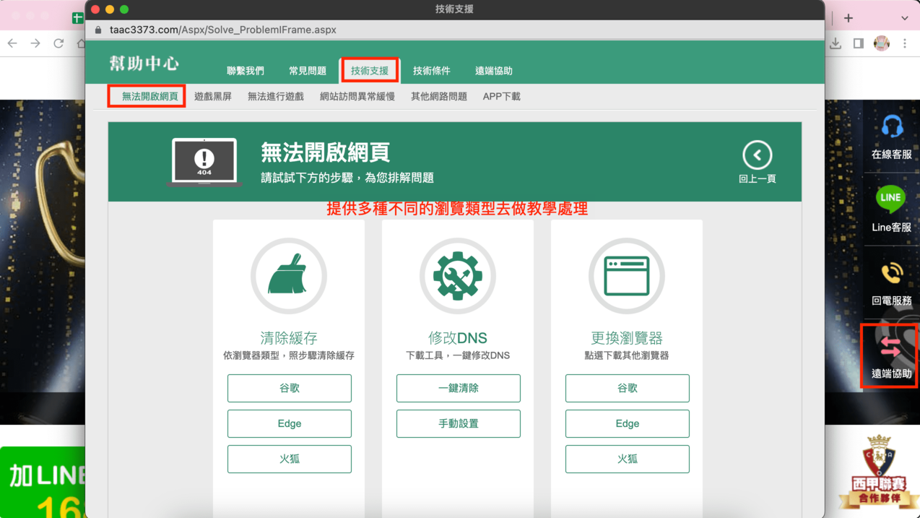Click the callback service phone icon
The width and height of the screenshot is (920, 518).
tap(891, 274)
